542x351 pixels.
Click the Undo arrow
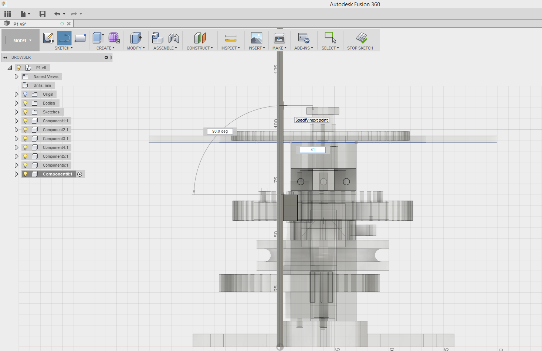pyautogui.click(x=57, y=14)
